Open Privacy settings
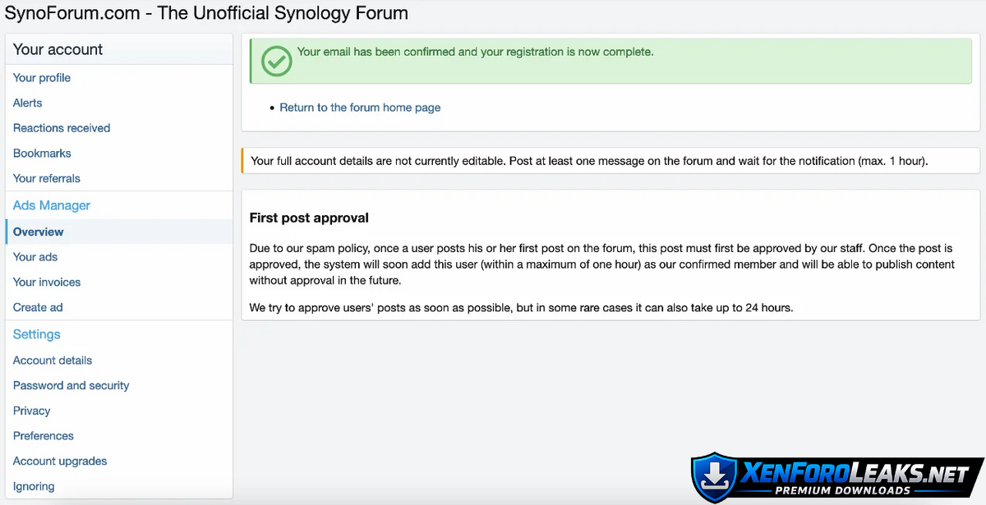This screenshot has width=986, height=505. pyautogui.click(x=32, y=411)
